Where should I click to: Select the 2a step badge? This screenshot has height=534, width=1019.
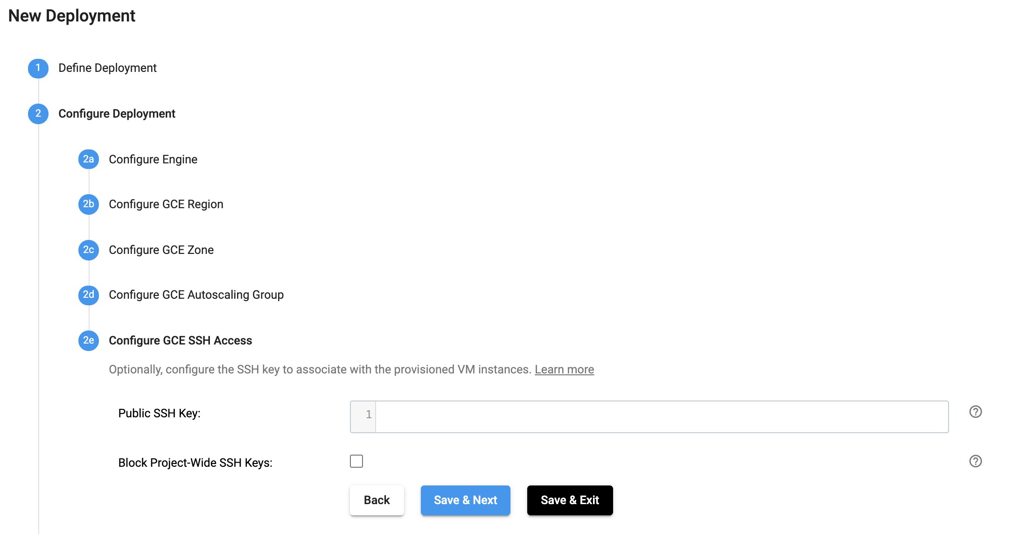pos(89,159)
